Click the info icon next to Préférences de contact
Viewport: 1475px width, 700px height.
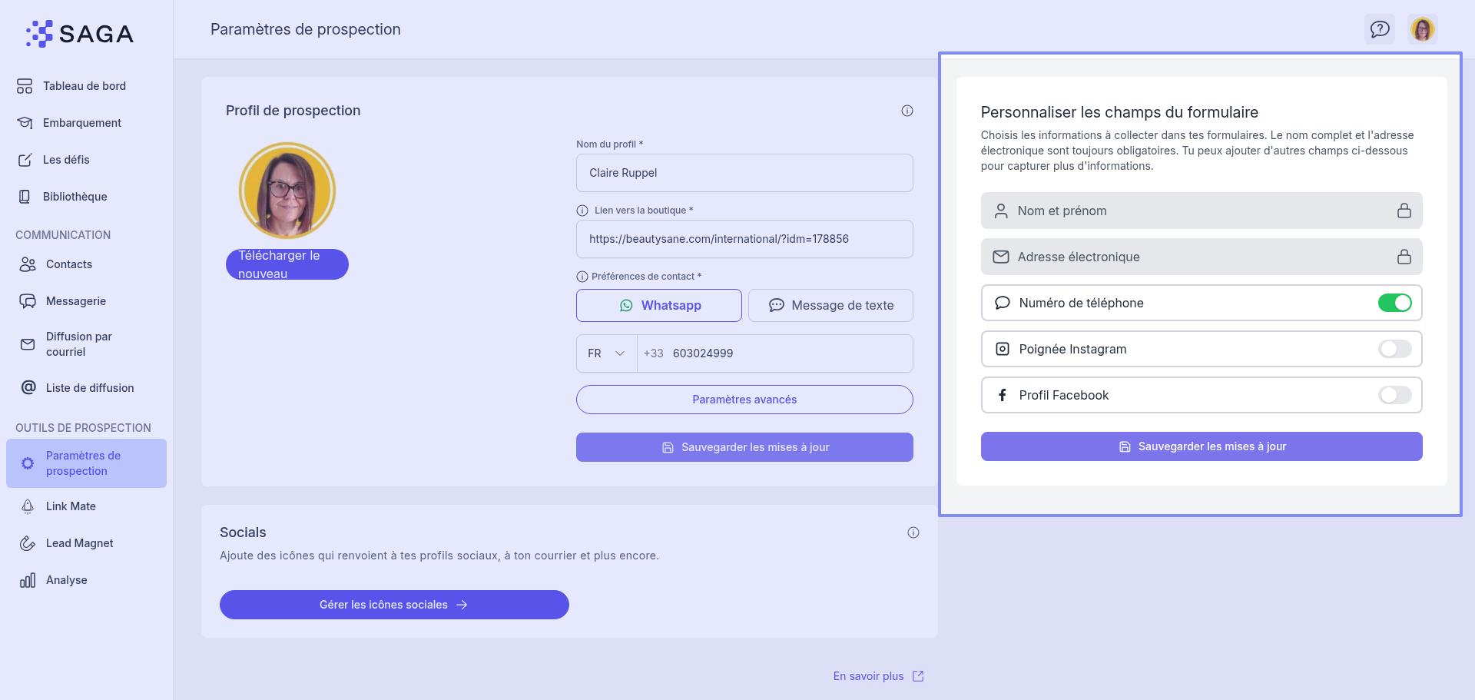pyautogui.click(x=582, y=277)
